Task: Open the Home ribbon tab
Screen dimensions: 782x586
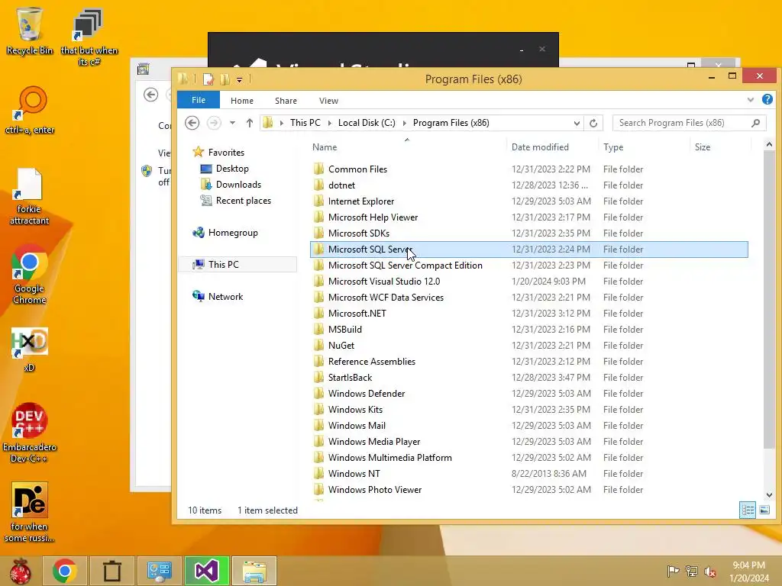Action: (242, 101)
